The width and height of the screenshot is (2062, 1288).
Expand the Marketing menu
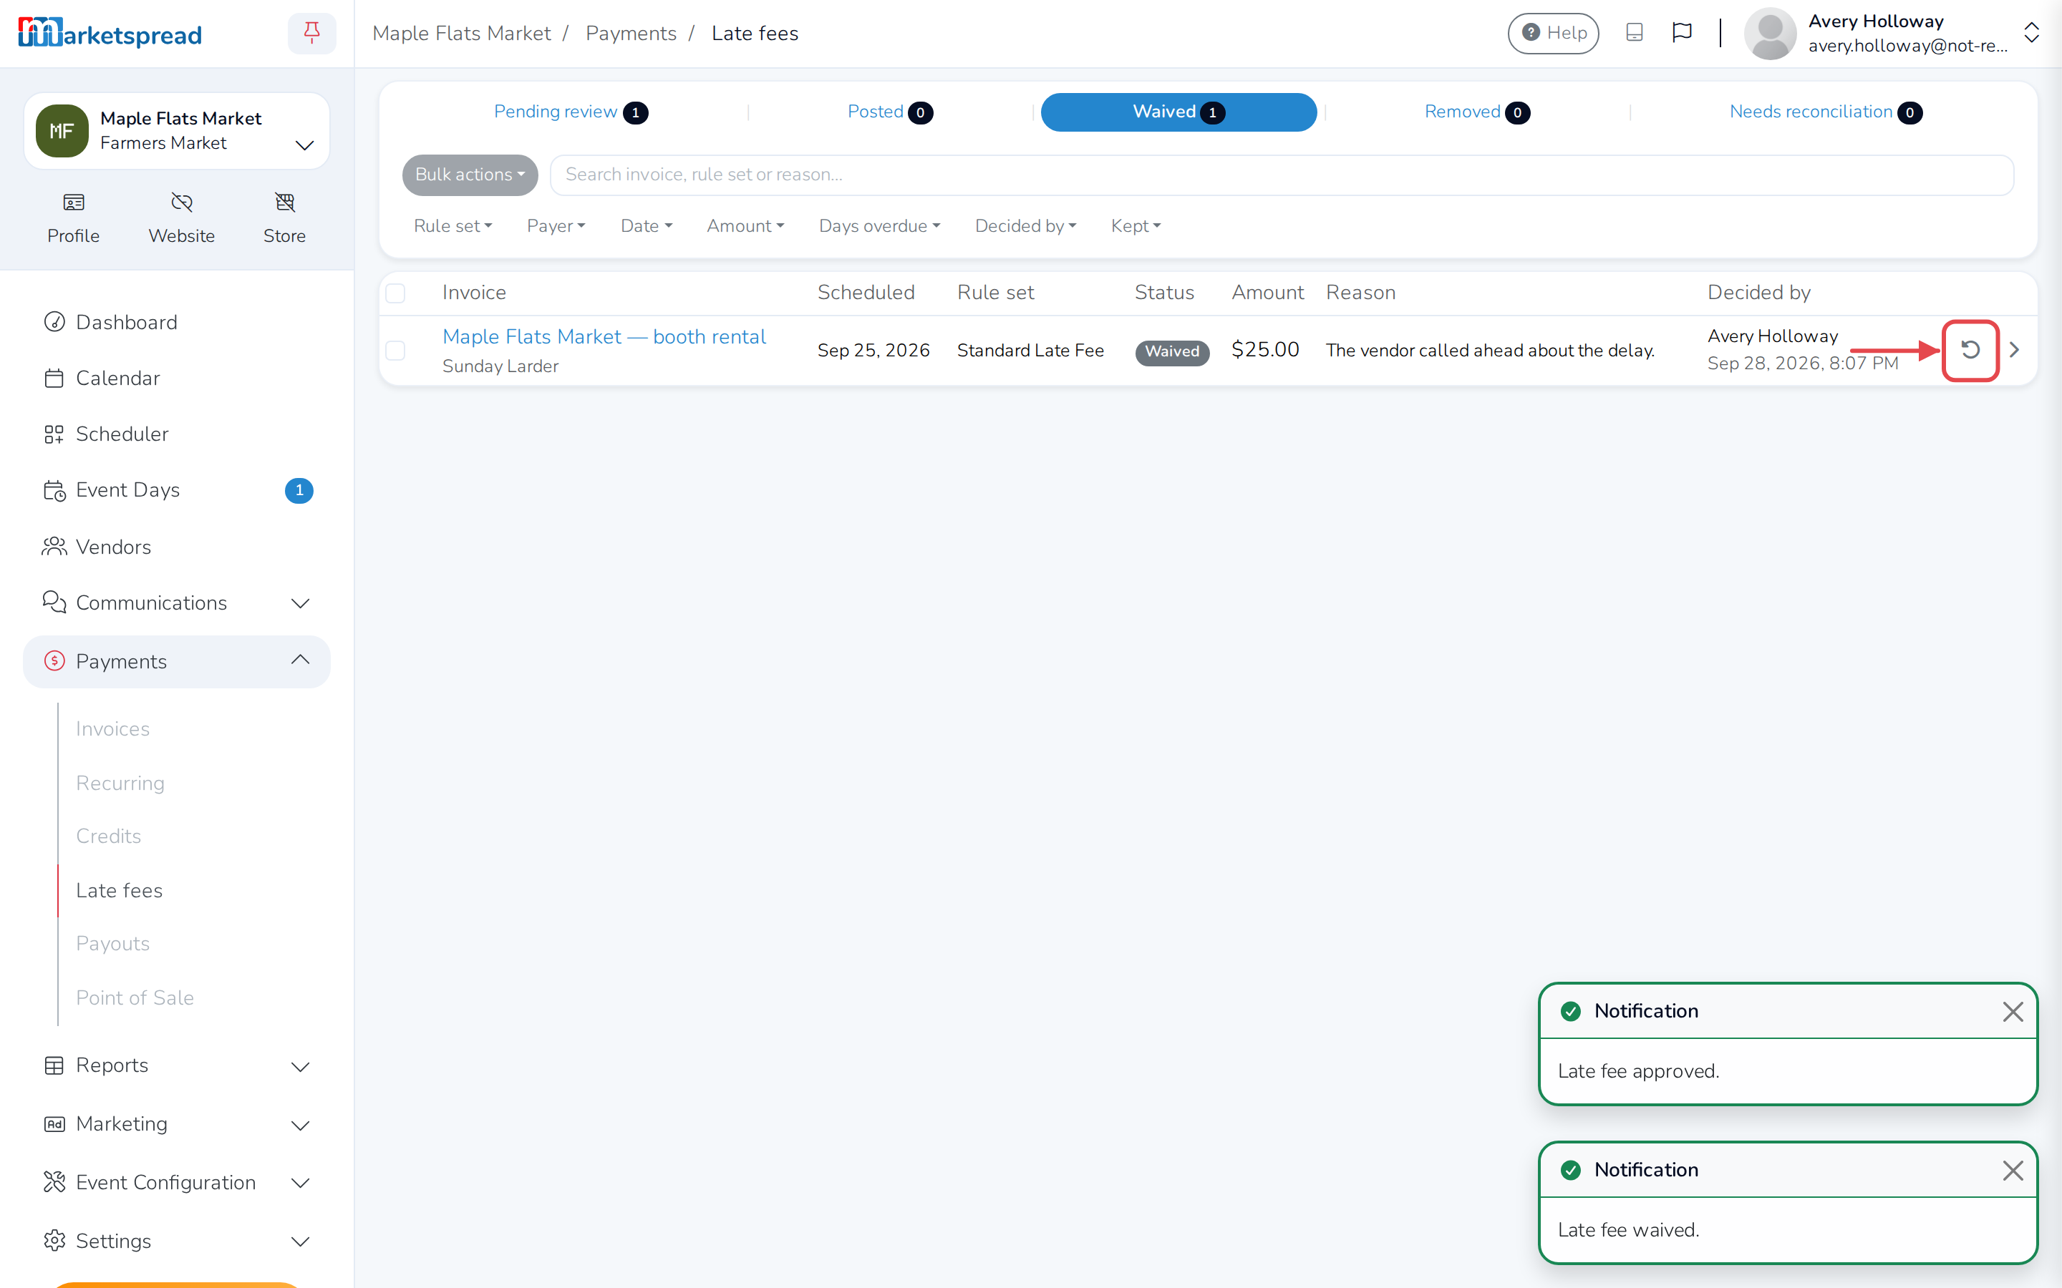click(x=176, y=1124)
